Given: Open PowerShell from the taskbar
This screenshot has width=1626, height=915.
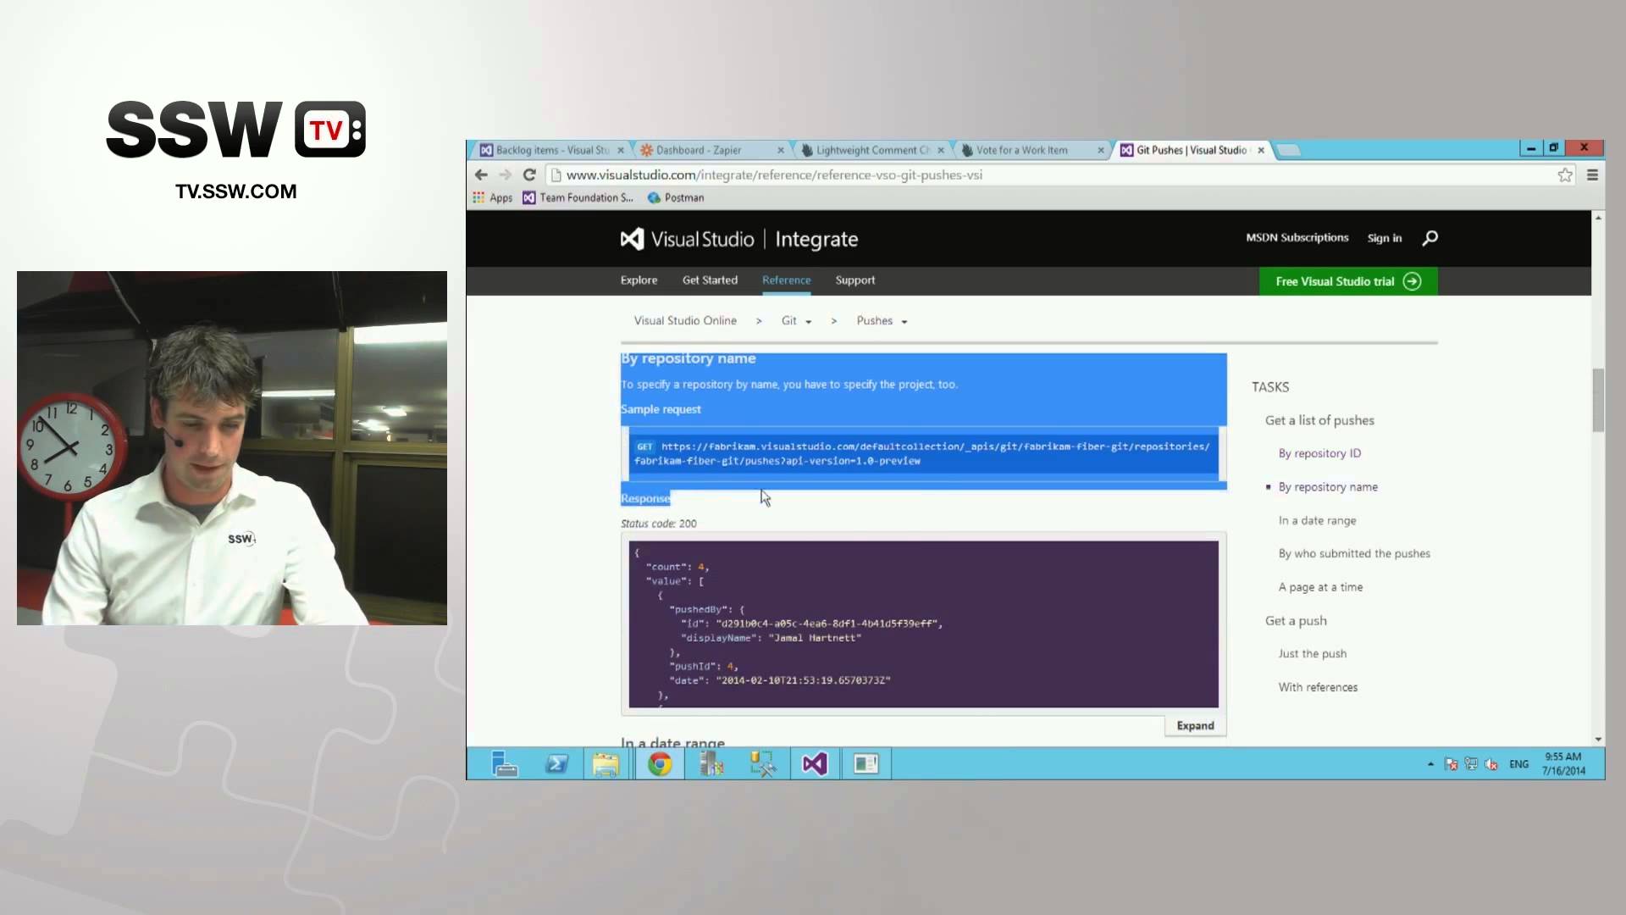Looking at the screenshot, I should [556, 763].
